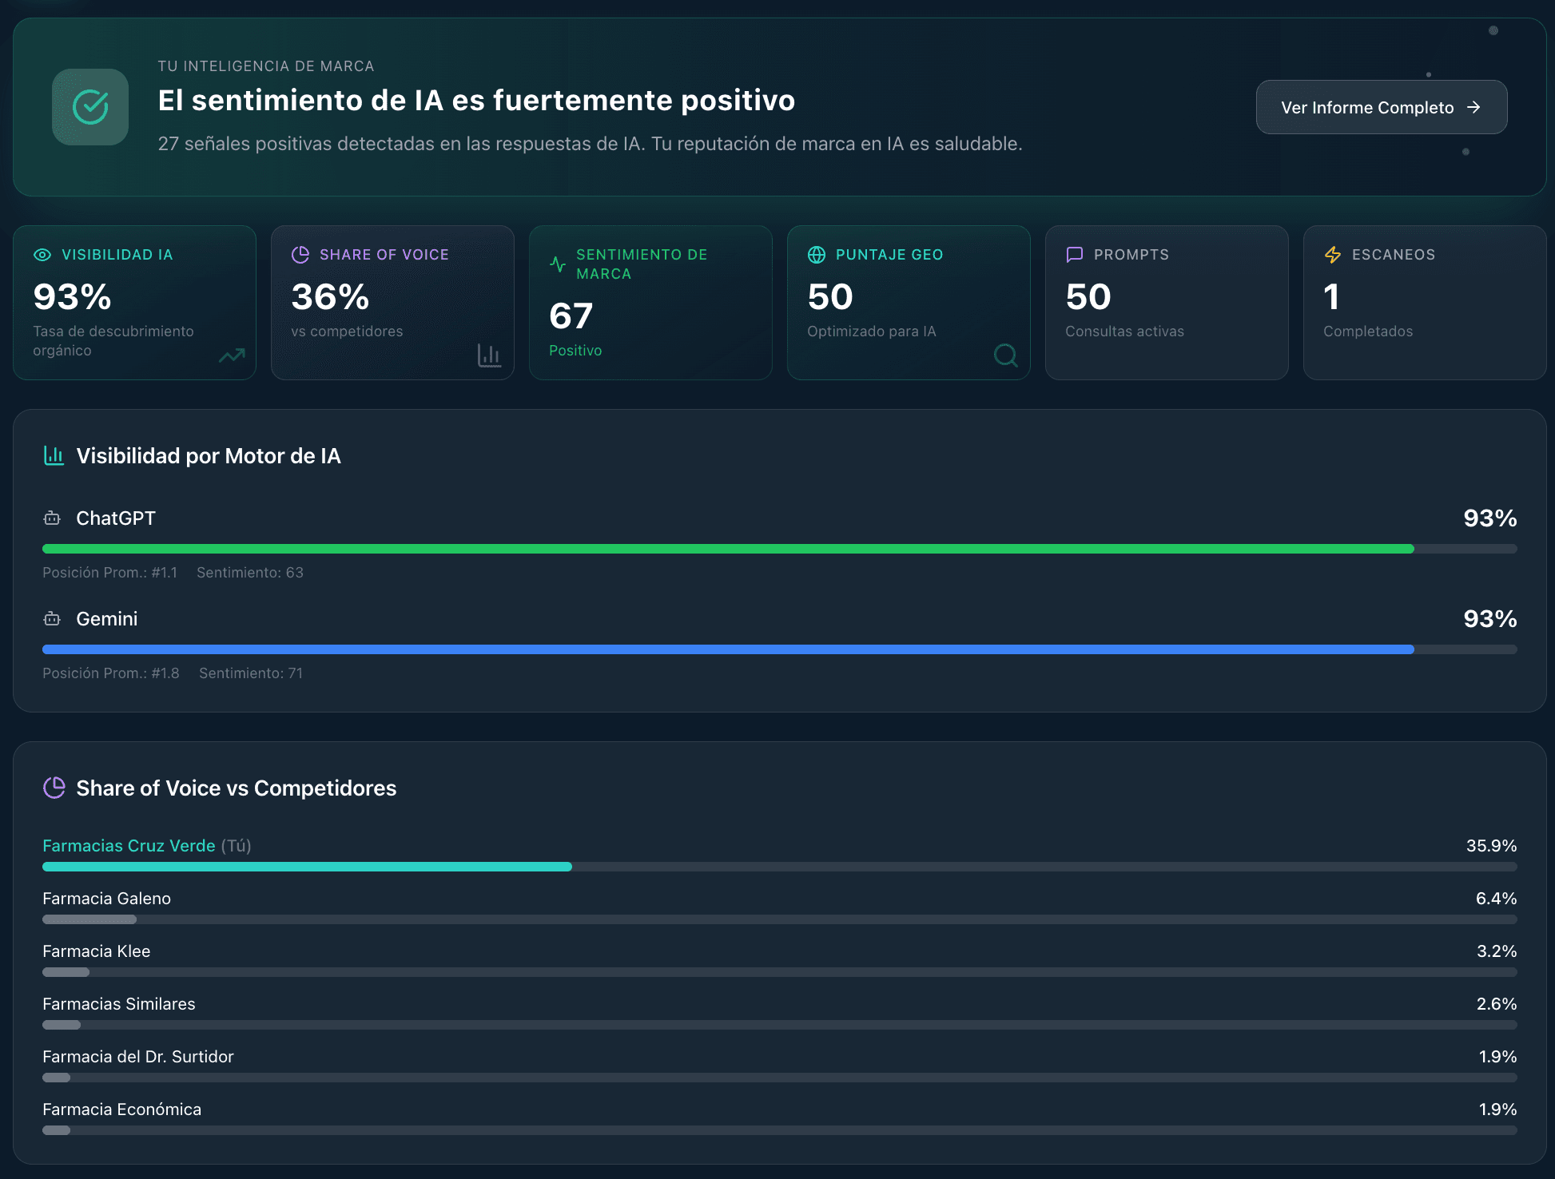Open Ver Informe Completo report button

click(1381, 107)
